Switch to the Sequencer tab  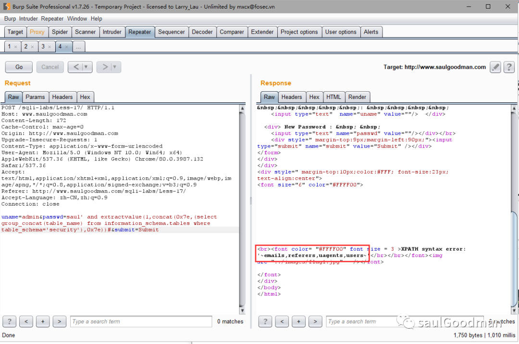click(x=172, y=32)
